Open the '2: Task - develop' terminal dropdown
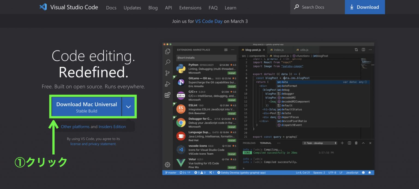 pos(320,143)
